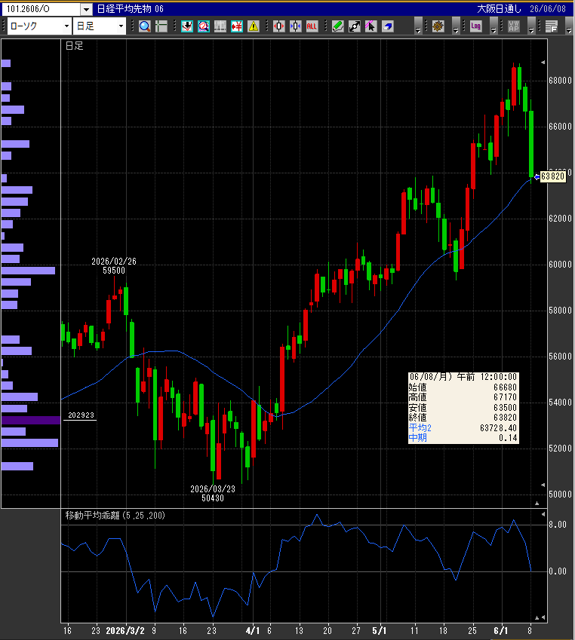The image size is (575, 640).
Task: Click the 8.00 oscillator axis label
Action: [x=558, y=525]
